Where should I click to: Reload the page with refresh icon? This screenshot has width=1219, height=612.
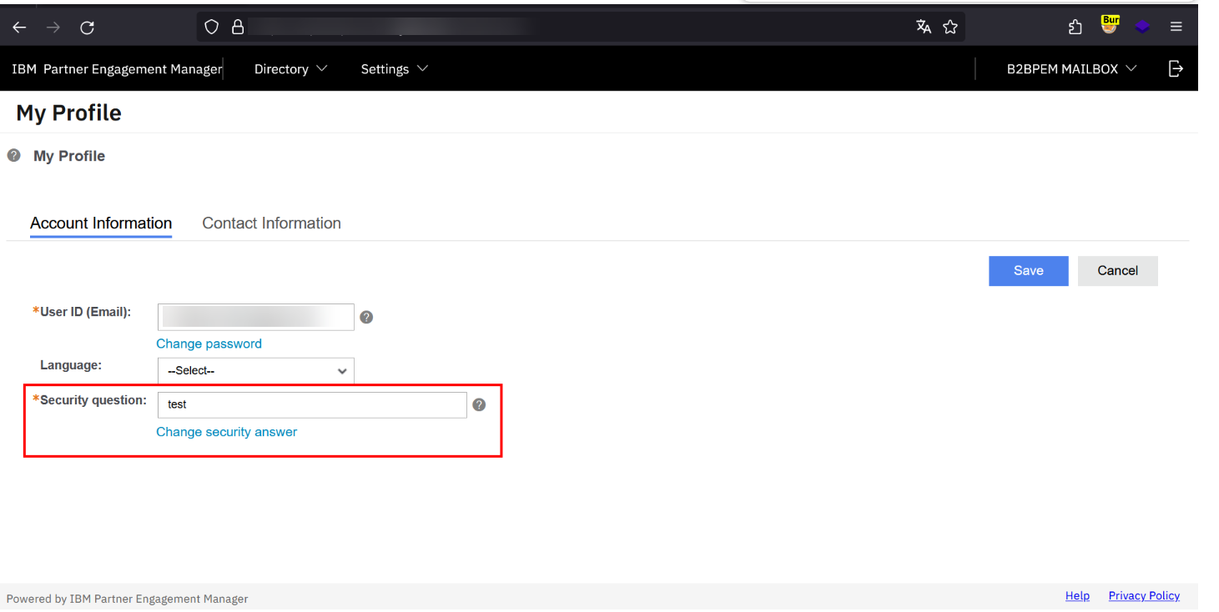[x=87, y=28]
